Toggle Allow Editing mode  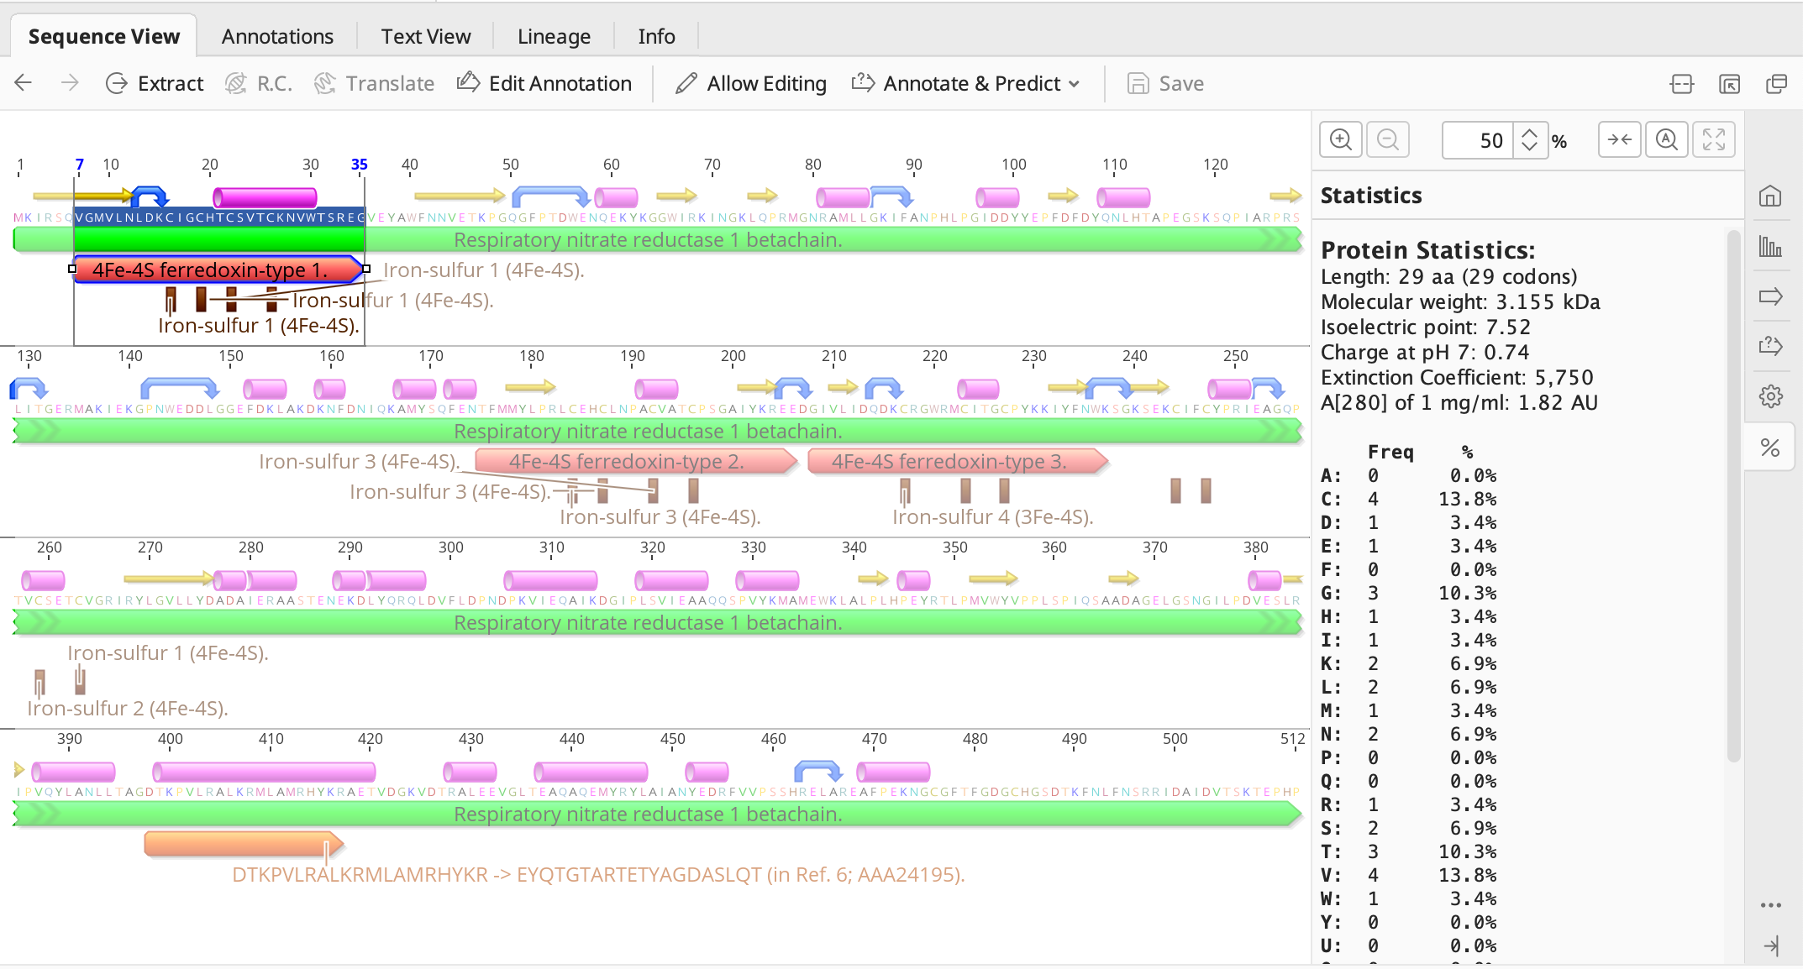coord(751,83)
